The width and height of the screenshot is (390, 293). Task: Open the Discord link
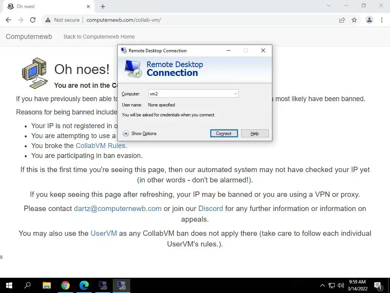point(211,209)
